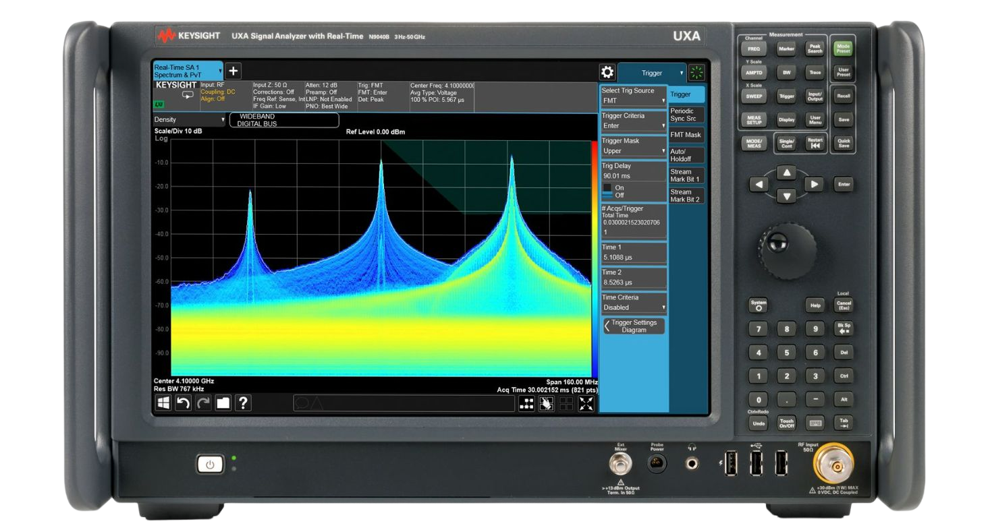988x532 pixels.
Task: Click the full screen arrows icon
Action: tap(586, 404)
